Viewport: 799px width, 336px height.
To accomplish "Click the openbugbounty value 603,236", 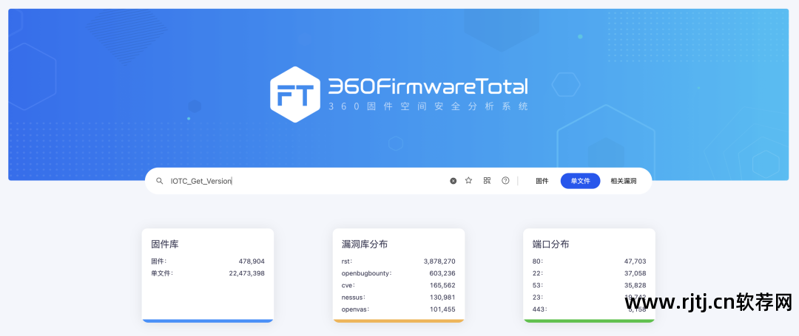I will (442, 273).
